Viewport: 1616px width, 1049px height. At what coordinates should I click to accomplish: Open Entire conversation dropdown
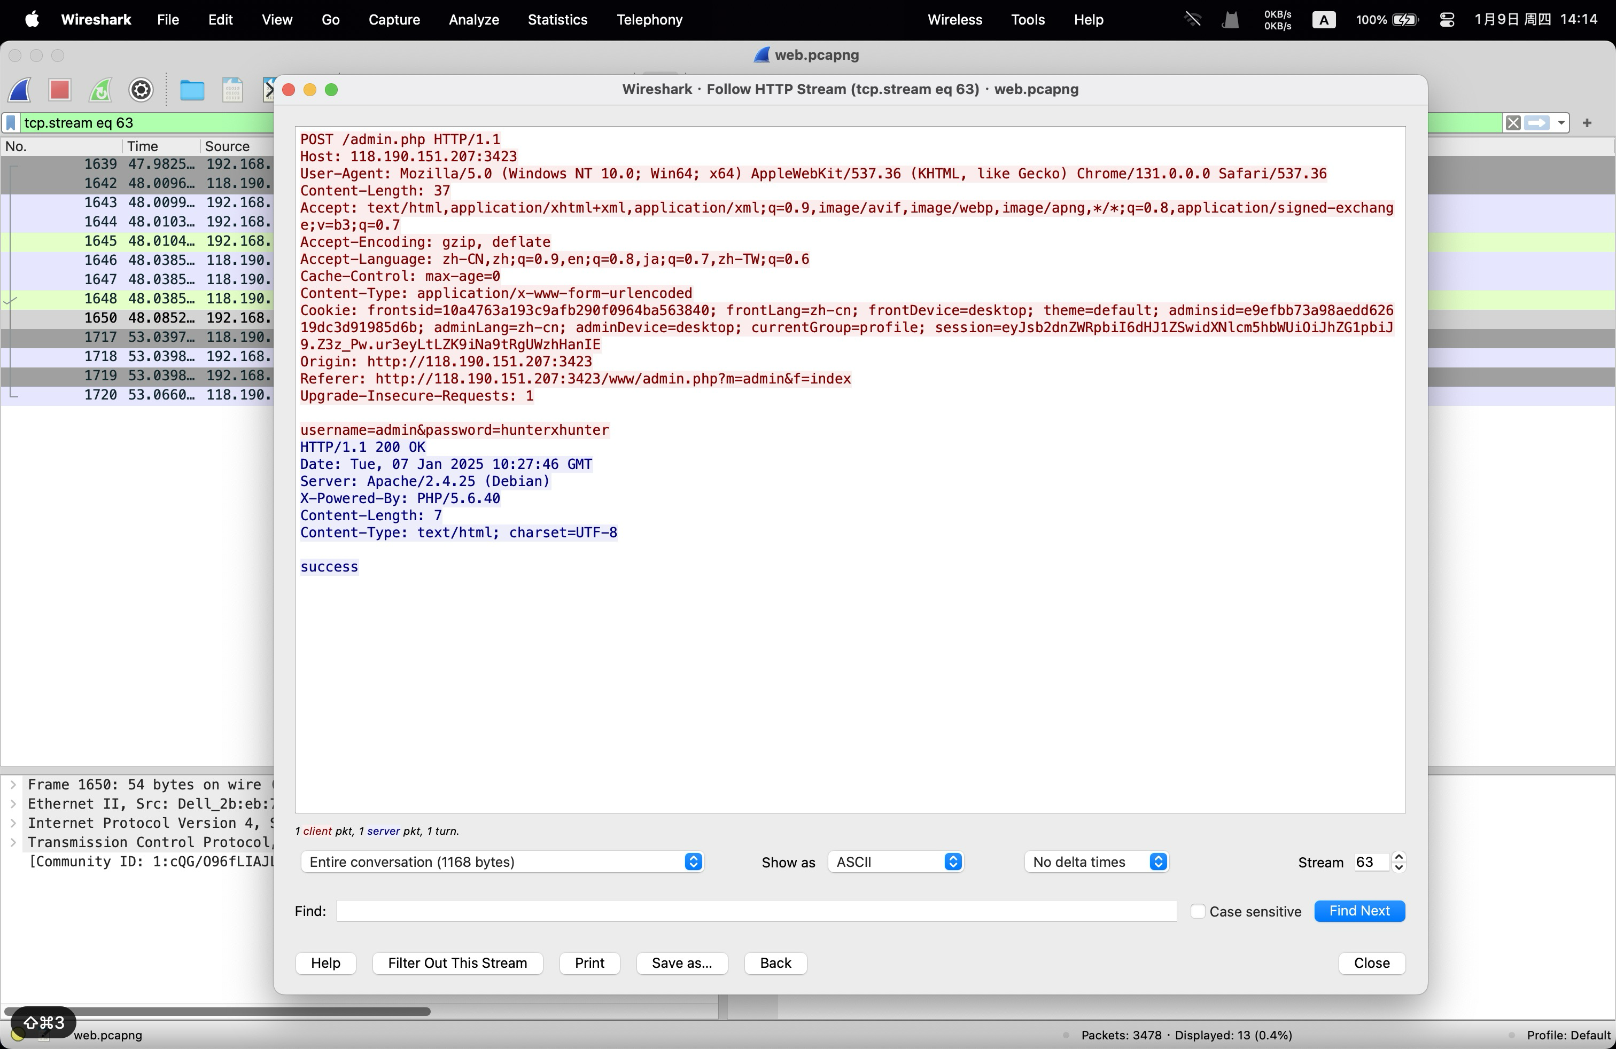tap(502, 862)
